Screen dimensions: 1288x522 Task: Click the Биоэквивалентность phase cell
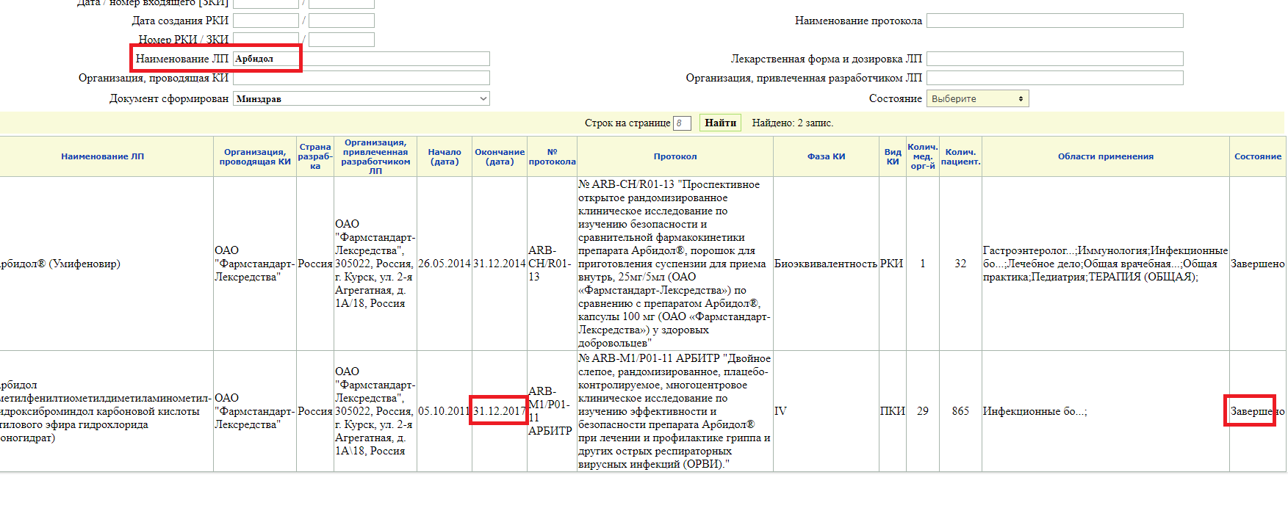point(826,264)
